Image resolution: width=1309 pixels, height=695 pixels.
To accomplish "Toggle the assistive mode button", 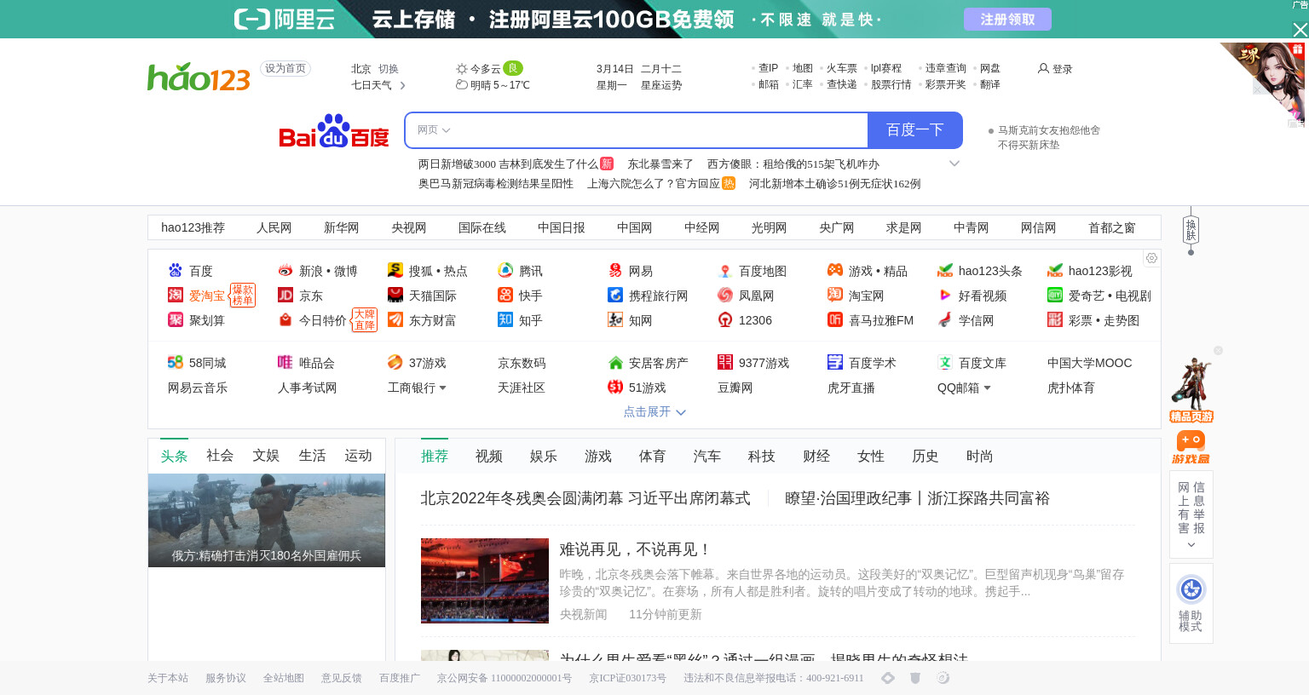I will (1191, 602).
